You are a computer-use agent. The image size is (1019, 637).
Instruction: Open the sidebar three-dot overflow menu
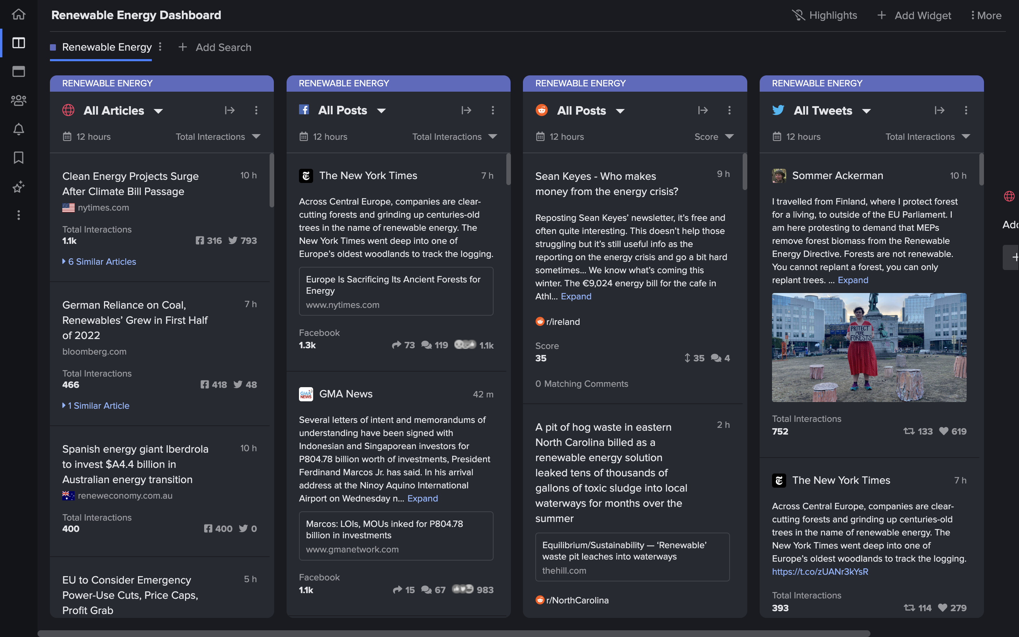point(18,215)
